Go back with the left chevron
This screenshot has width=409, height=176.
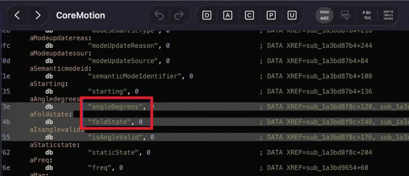coord(17,16)
